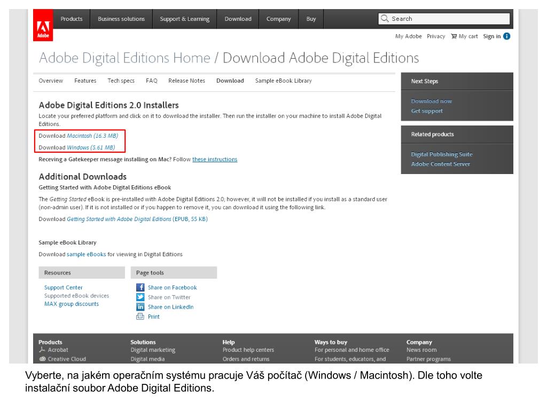Click Share on LinkedIn text link

point(170,307)
